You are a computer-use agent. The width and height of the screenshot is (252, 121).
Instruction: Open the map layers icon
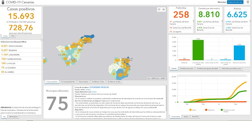(164, 9)
